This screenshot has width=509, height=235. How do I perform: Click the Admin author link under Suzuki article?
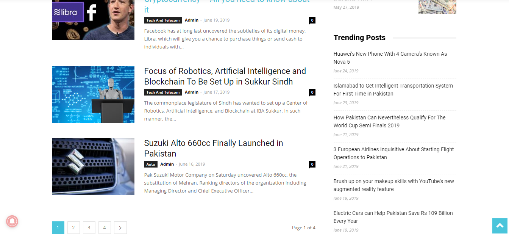pos(167,164)
